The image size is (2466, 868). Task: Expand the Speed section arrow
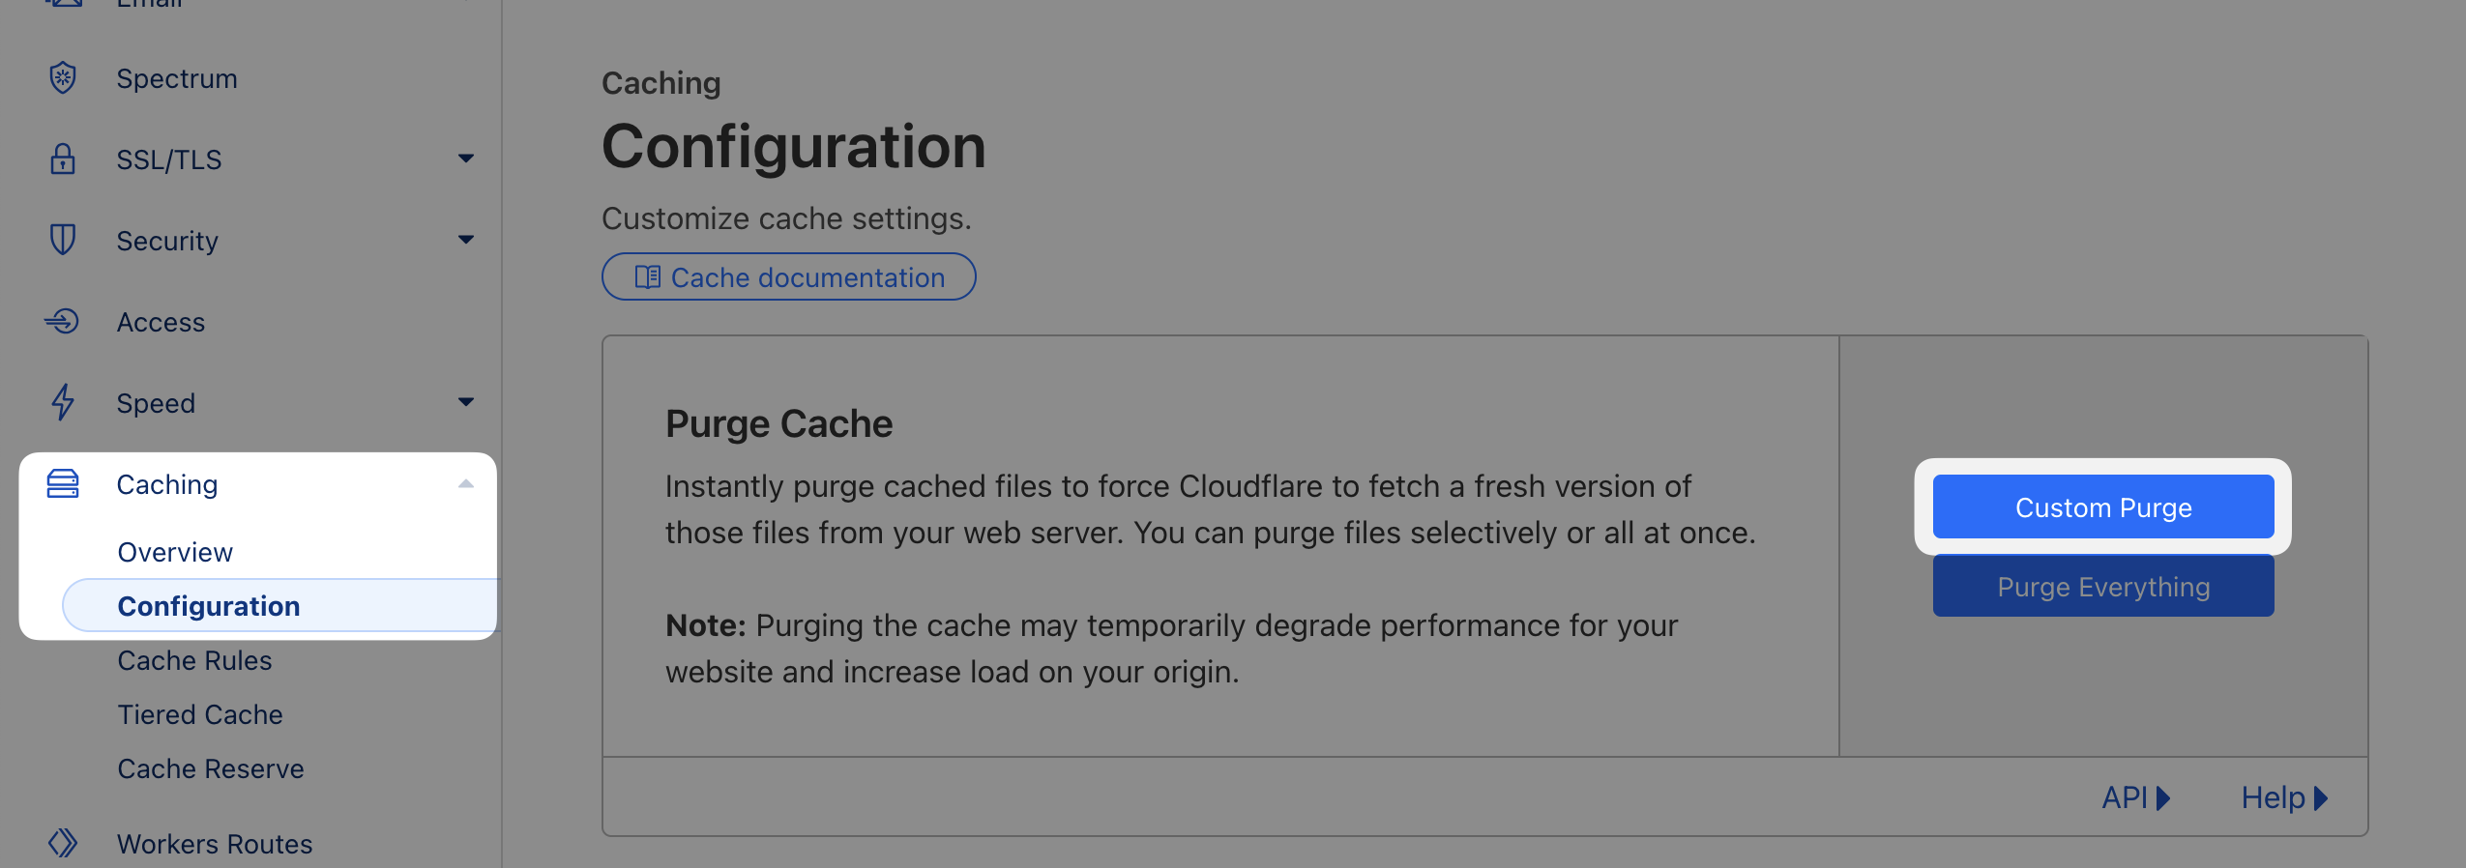pyautogui.click(x=466, y=402)
